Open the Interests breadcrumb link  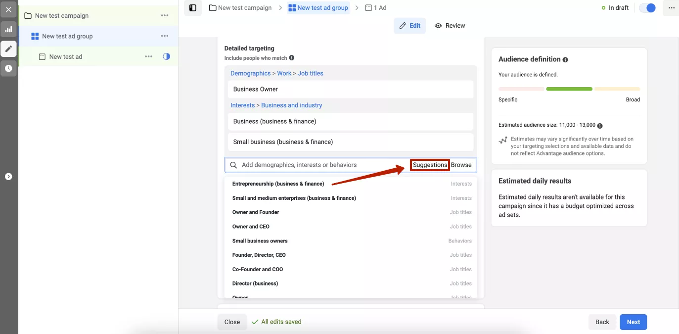tap(243, 105)
